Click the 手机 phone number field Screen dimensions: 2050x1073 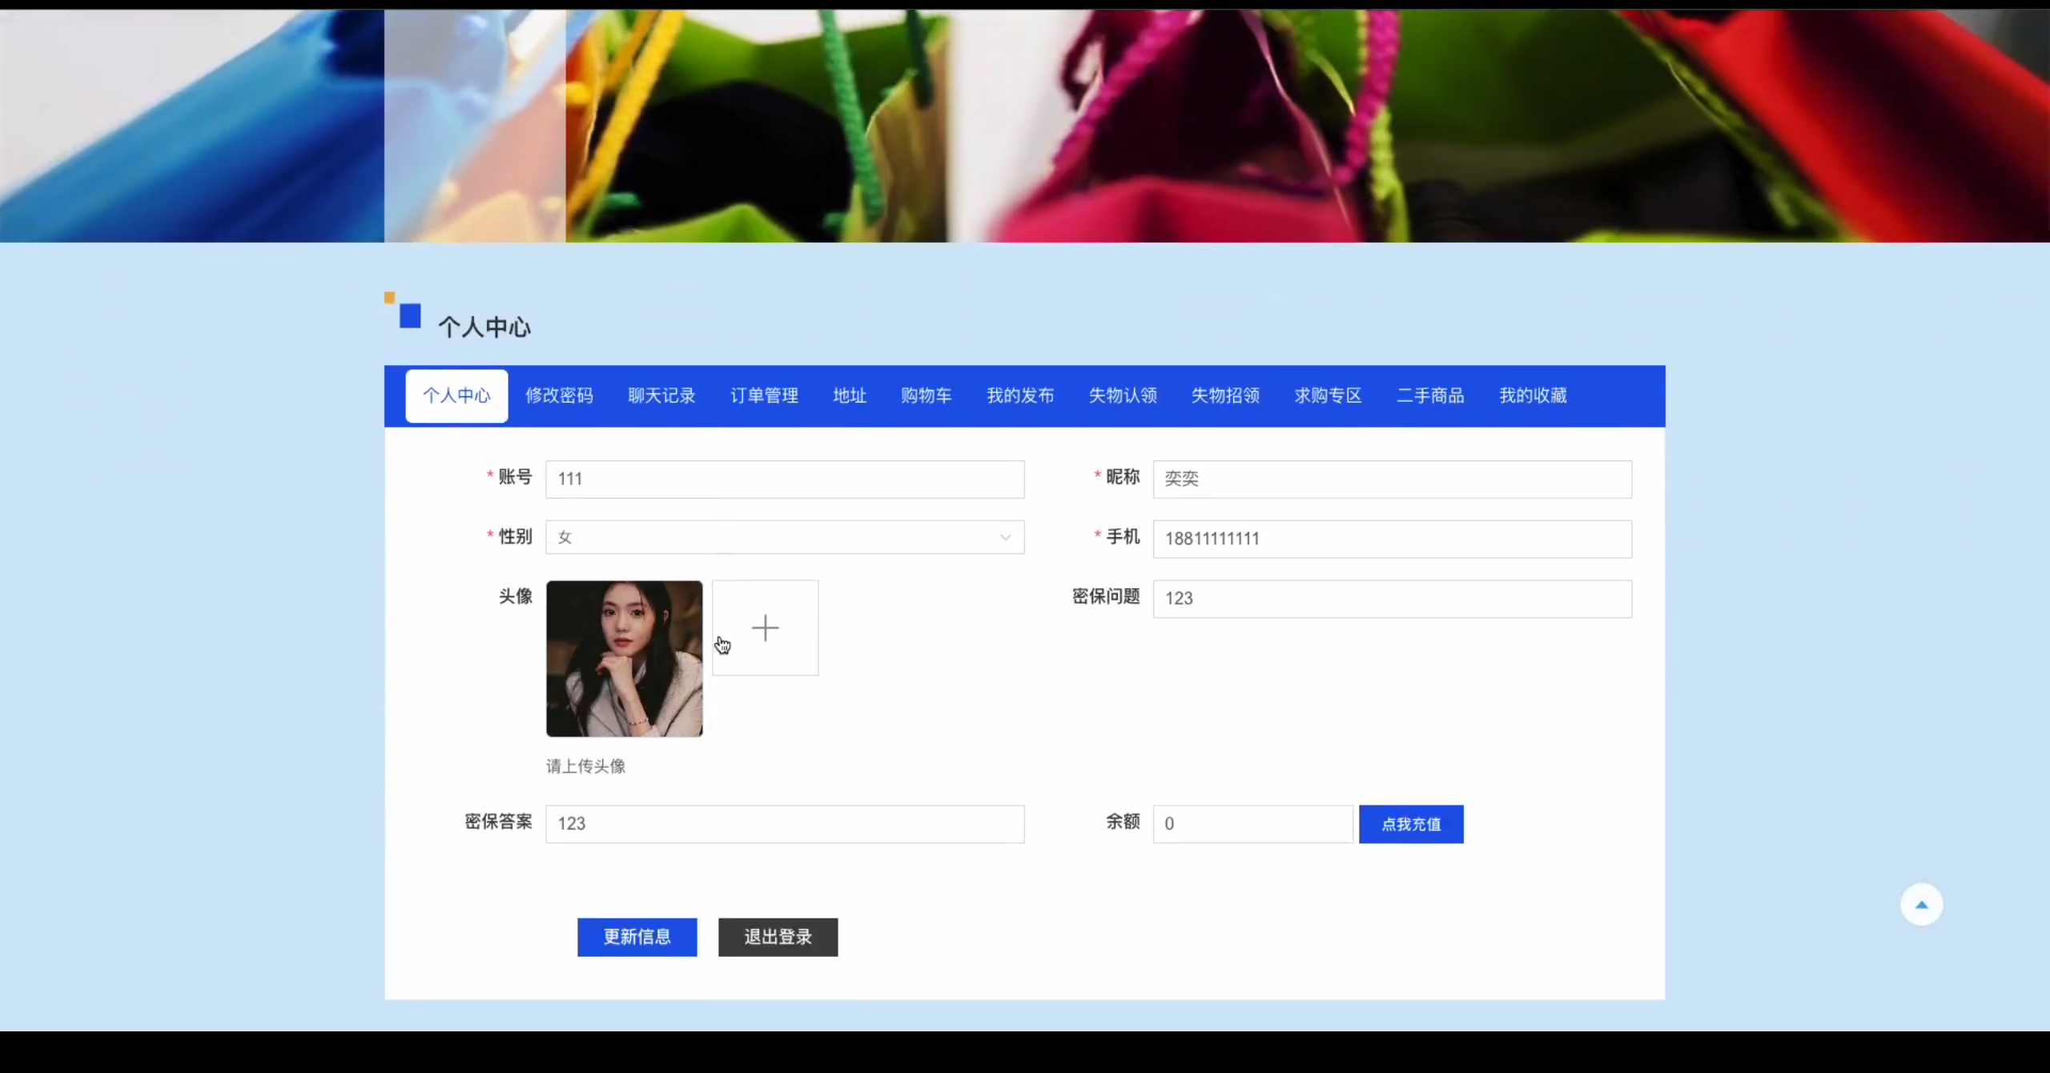click(1392, 539)
